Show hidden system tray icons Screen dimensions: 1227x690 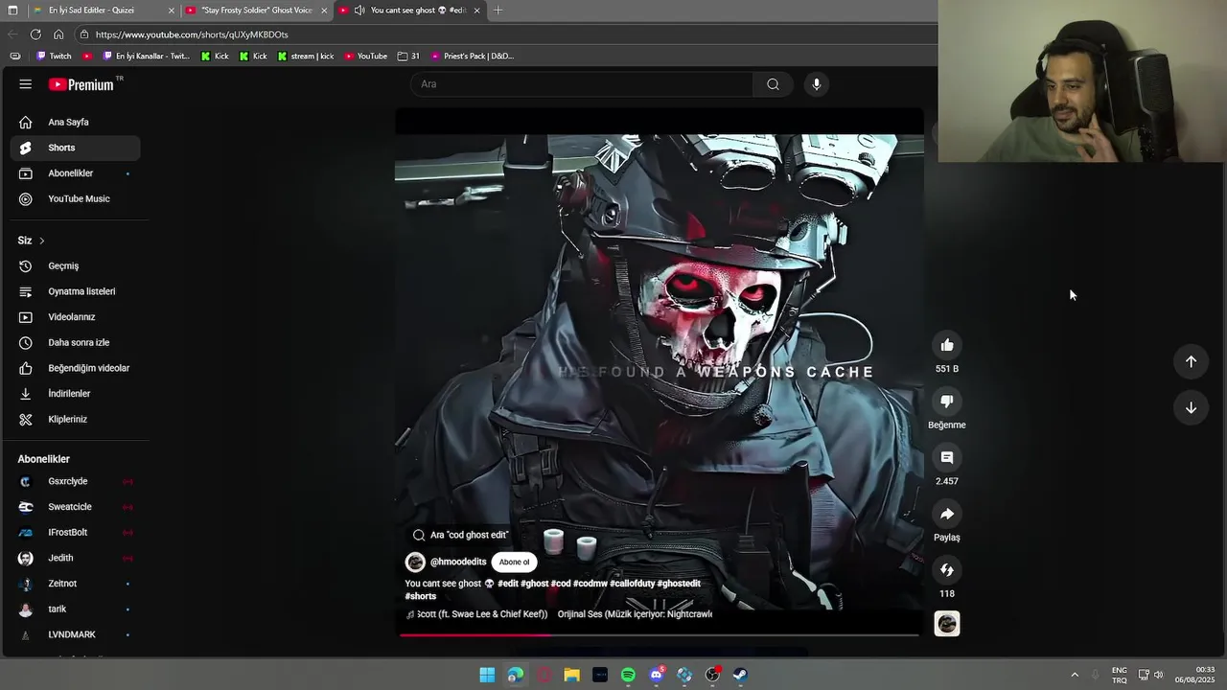[x=1075, y=675]
